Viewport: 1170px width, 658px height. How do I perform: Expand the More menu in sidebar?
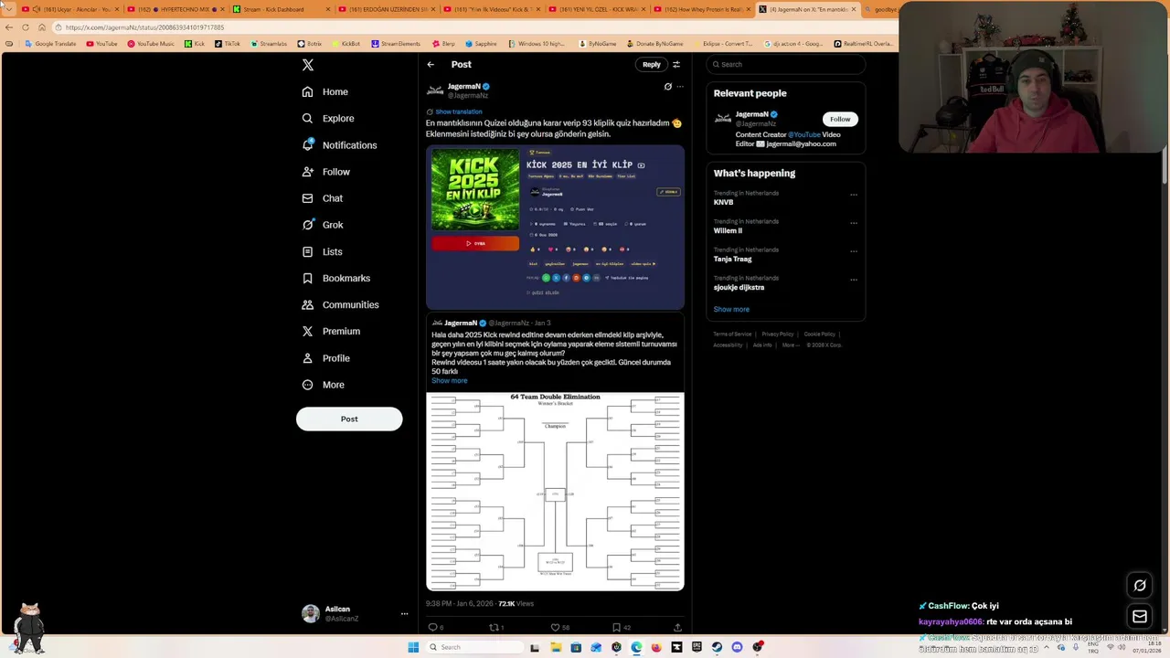click(324, 385)
